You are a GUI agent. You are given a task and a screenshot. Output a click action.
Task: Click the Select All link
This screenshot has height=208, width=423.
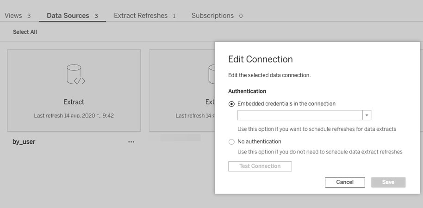pyautogui.click(x=25, y=32)
